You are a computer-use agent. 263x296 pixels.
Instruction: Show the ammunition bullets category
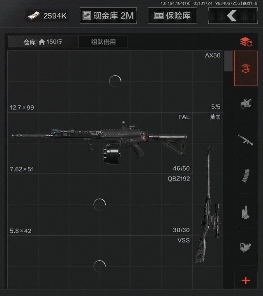246,212
